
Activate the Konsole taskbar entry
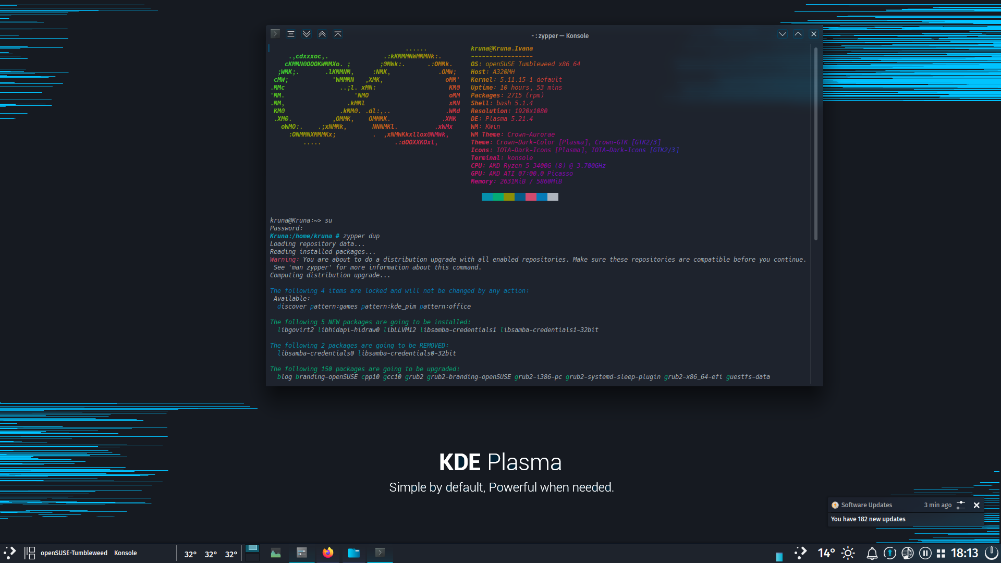coord(380,553)
